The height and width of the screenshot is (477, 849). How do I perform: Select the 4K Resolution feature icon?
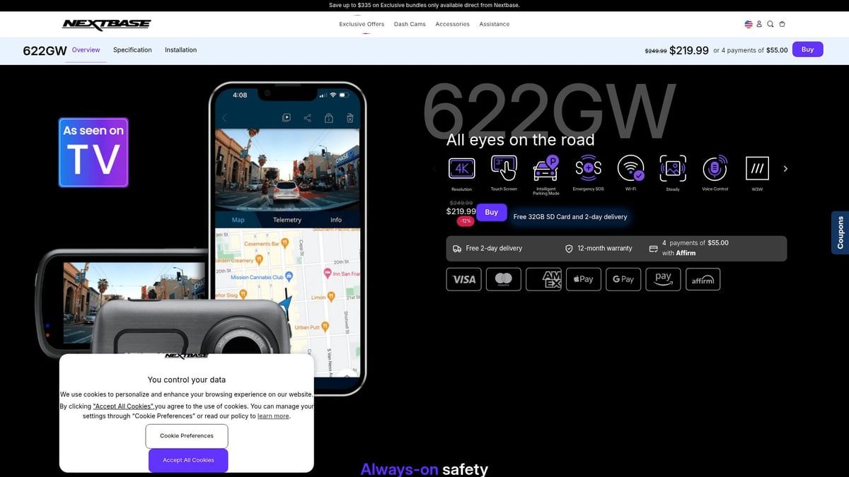point(461,168)
